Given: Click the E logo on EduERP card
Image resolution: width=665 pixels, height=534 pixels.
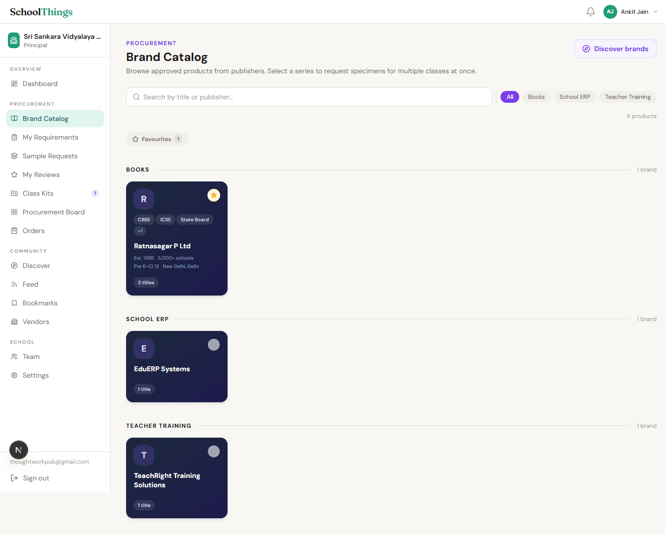Looking at the screenshot, I should tap(144, 349).
